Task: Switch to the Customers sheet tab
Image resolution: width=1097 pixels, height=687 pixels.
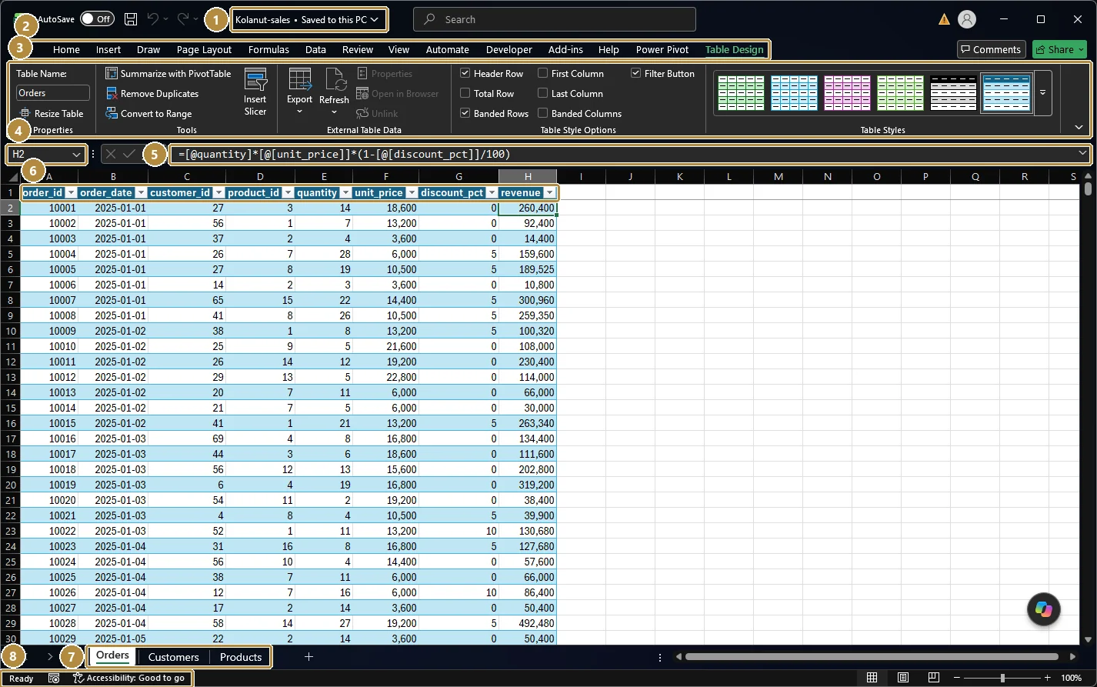Action: [173, 657]
